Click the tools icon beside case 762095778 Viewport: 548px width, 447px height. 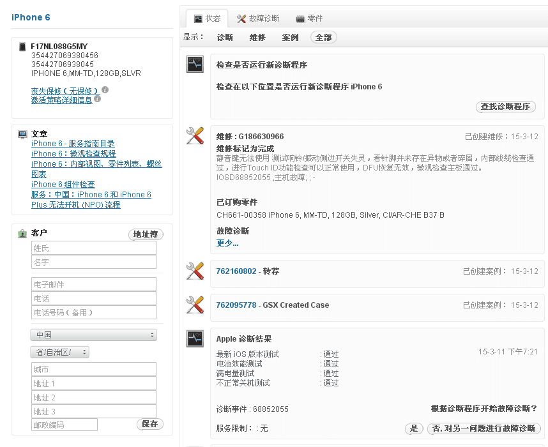click(x=195, y=305)
